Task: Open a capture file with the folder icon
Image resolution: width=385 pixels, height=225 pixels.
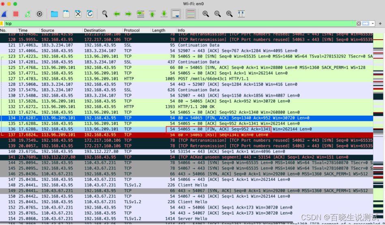Action: 54,14
